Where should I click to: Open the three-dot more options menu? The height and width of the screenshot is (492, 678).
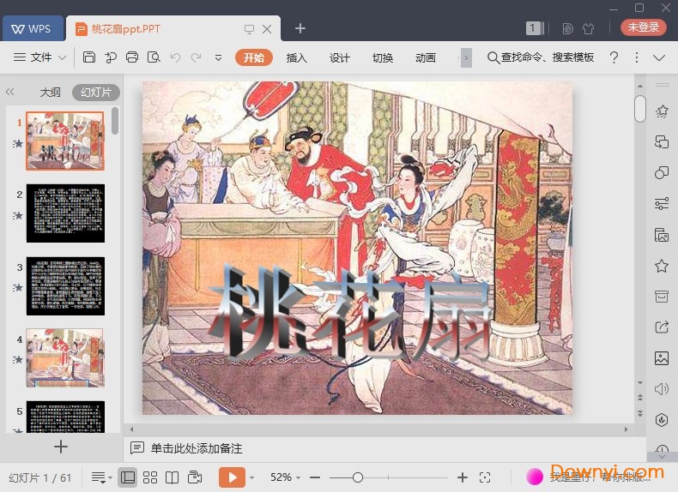[x=637, y=57]
